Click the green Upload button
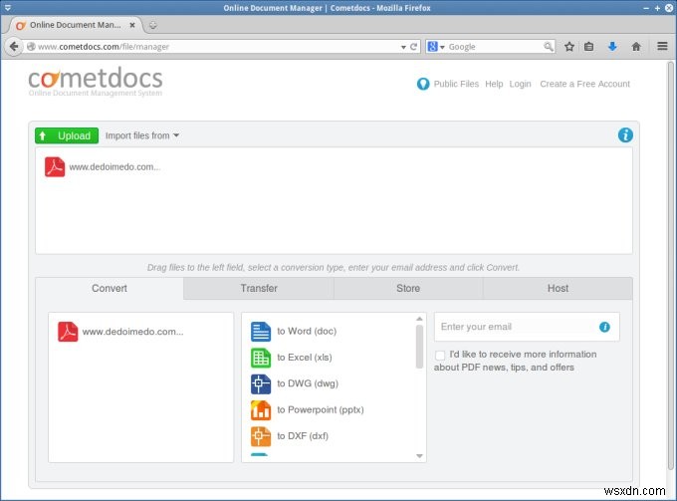 (x=67, y=135)
